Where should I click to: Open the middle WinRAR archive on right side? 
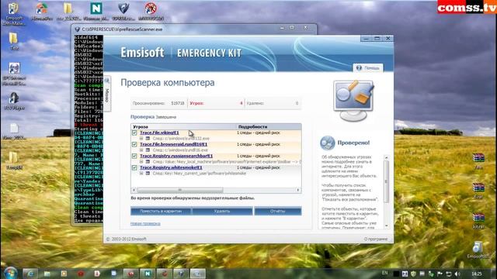478,191
